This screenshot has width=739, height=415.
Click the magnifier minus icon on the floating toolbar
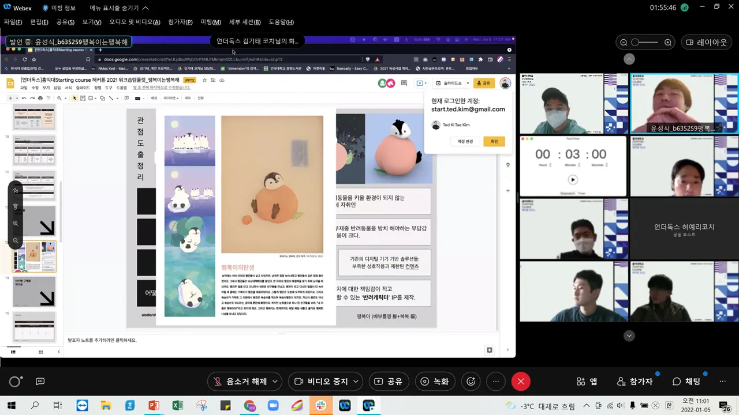pos(16,240)
